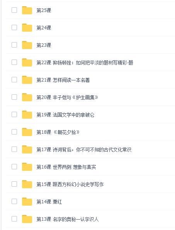175x230 pixels.
Task: Click the 第18课《朝花夕拾》folder name
Action: [x=58, y=132]
